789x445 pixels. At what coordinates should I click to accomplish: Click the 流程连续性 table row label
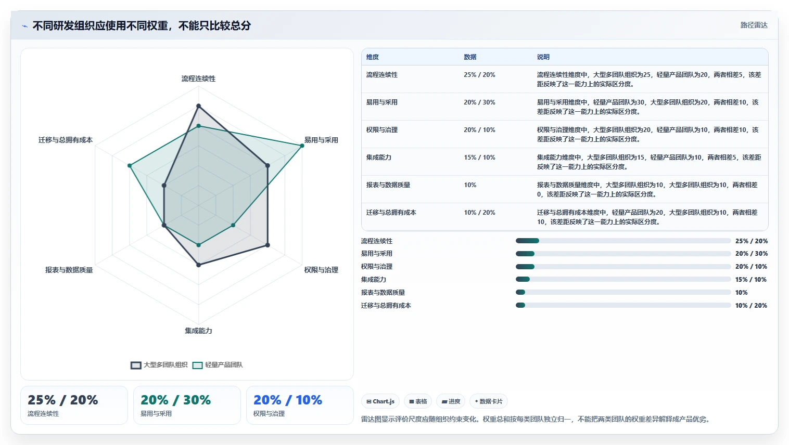(x=382, y=75)
